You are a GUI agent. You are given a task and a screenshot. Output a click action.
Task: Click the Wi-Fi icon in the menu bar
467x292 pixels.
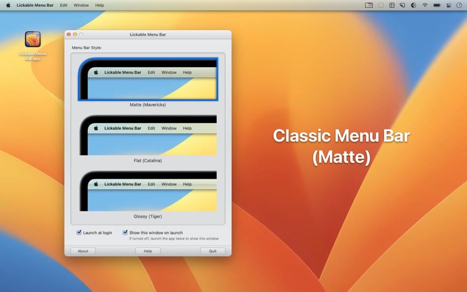(425, 5)
